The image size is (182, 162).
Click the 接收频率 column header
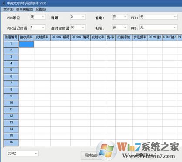pyautogui.click(x=27, y=37)
